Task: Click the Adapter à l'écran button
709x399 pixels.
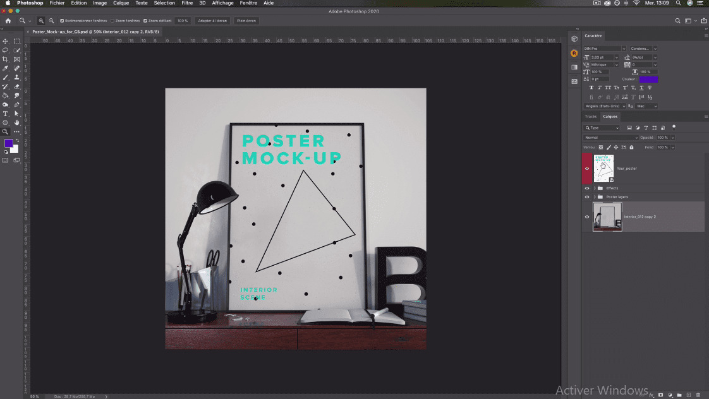Action: click(x=212, y=21)
